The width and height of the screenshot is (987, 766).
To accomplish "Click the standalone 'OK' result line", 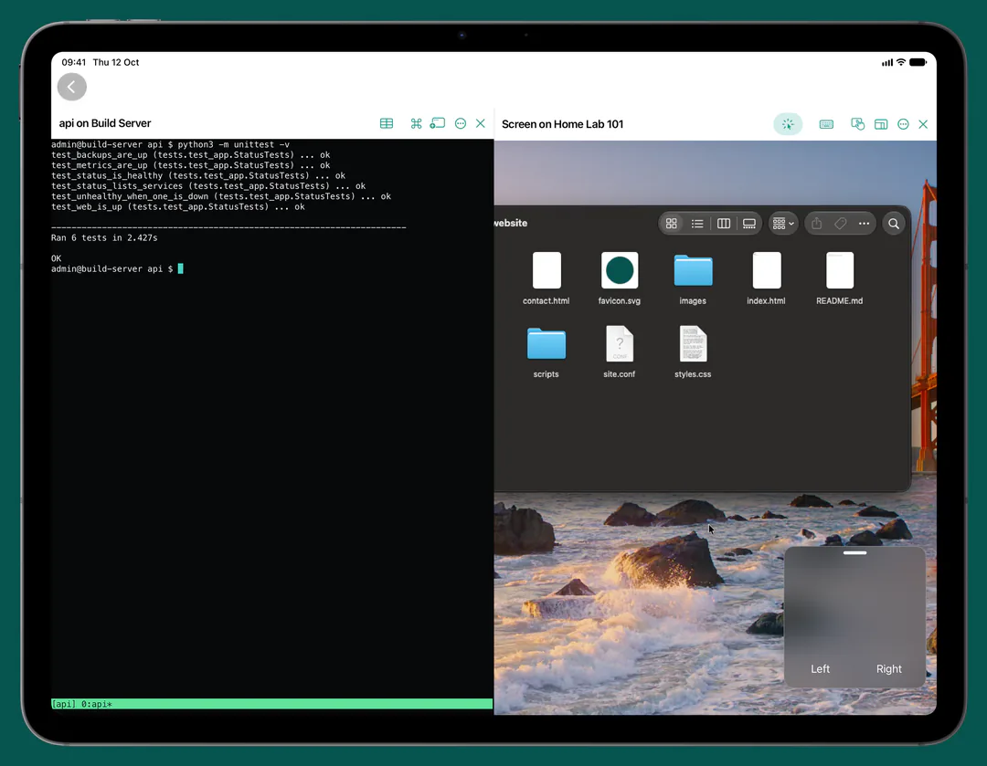I will pyautogui.click(x=56, y=258).
